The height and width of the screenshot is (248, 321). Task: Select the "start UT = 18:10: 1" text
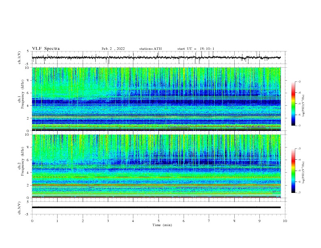(x=196, y=49)
